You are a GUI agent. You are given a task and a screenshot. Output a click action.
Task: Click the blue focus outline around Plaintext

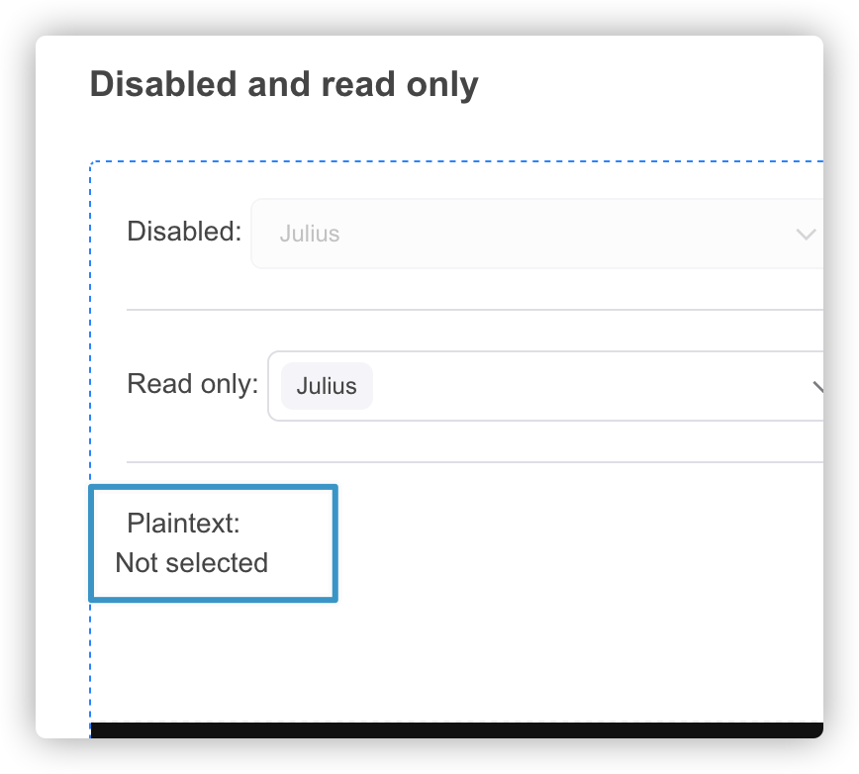[213, 486]
